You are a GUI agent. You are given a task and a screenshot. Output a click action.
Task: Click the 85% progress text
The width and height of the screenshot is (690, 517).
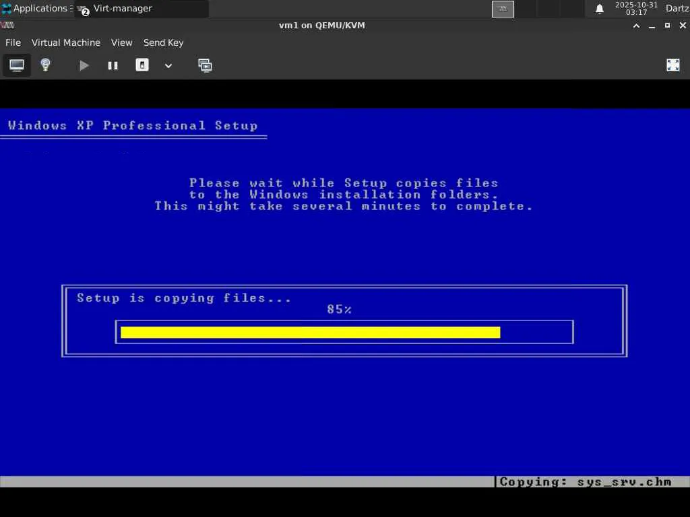[340, 310]
